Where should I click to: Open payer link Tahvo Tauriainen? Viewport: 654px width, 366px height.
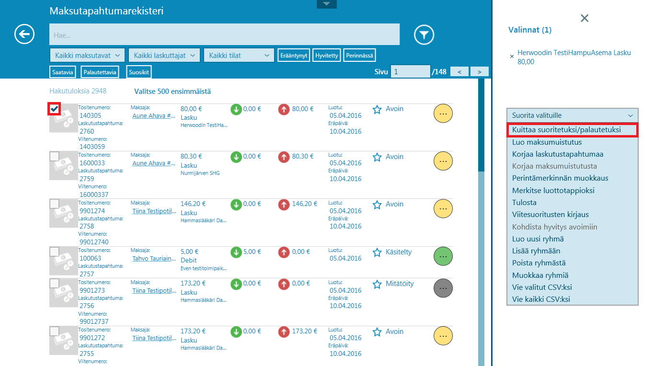click(154, 259)
